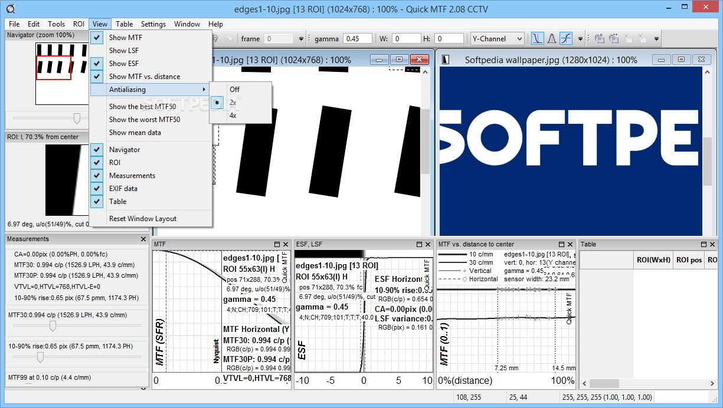Toggle the MTF curve toolbar icon
The height and width of the screenshot is (408, 723).
pyautogui.click(x=537, y=38)
